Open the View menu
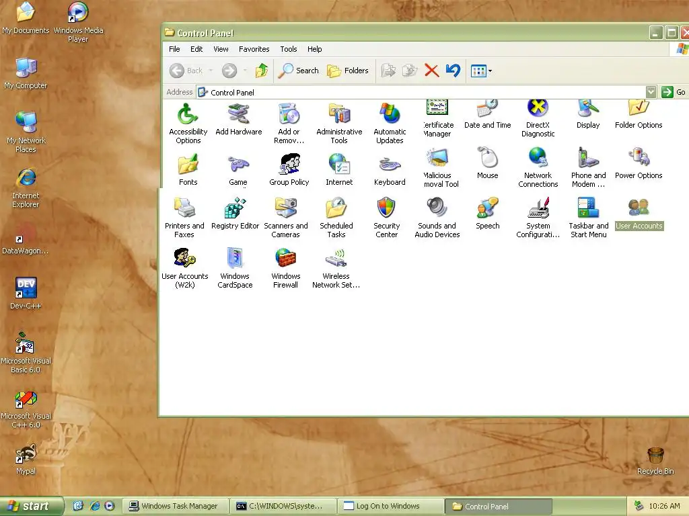The image size is (689, 516). tap(221, 49)
